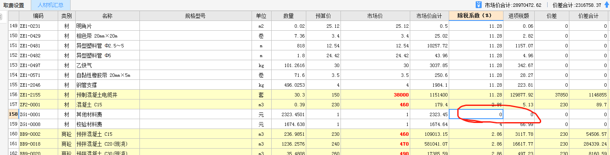This screenshot has width=610, height=155.
Task: Click code cell ZE1-2046
Action: (x=38, y=85)
